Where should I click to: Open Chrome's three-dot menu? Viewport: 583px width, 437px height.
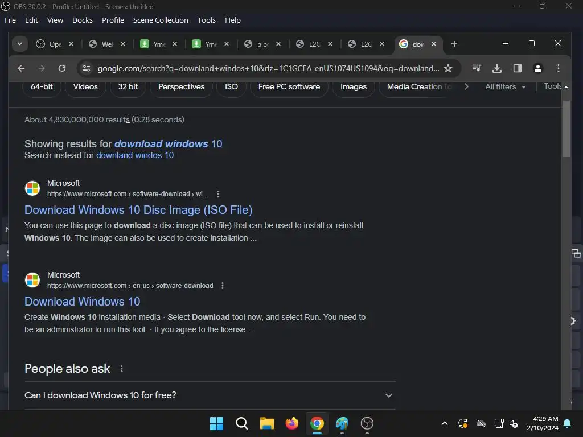[x=558, y=68]
